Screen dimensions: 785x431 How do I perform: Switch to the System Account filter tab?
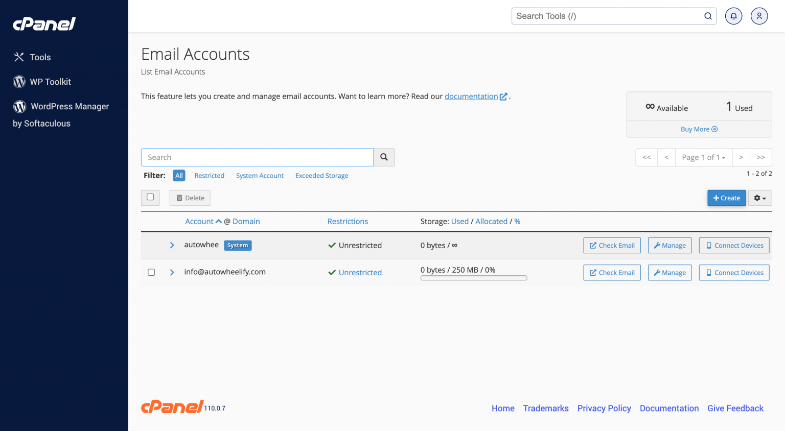click(x=260, y=175)
